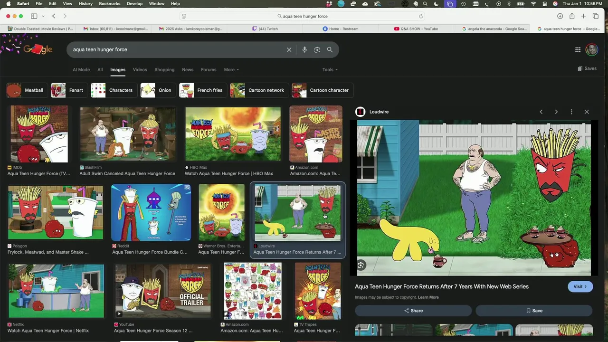Open the Bookmarks menu in menu bar
Screen dimensions: 608x342
click(x=109, y=4)
